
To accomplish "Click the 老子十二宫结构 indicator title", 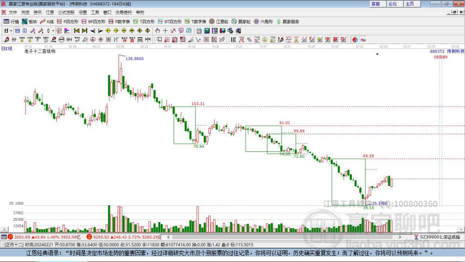I will click(x=40, y=51).
